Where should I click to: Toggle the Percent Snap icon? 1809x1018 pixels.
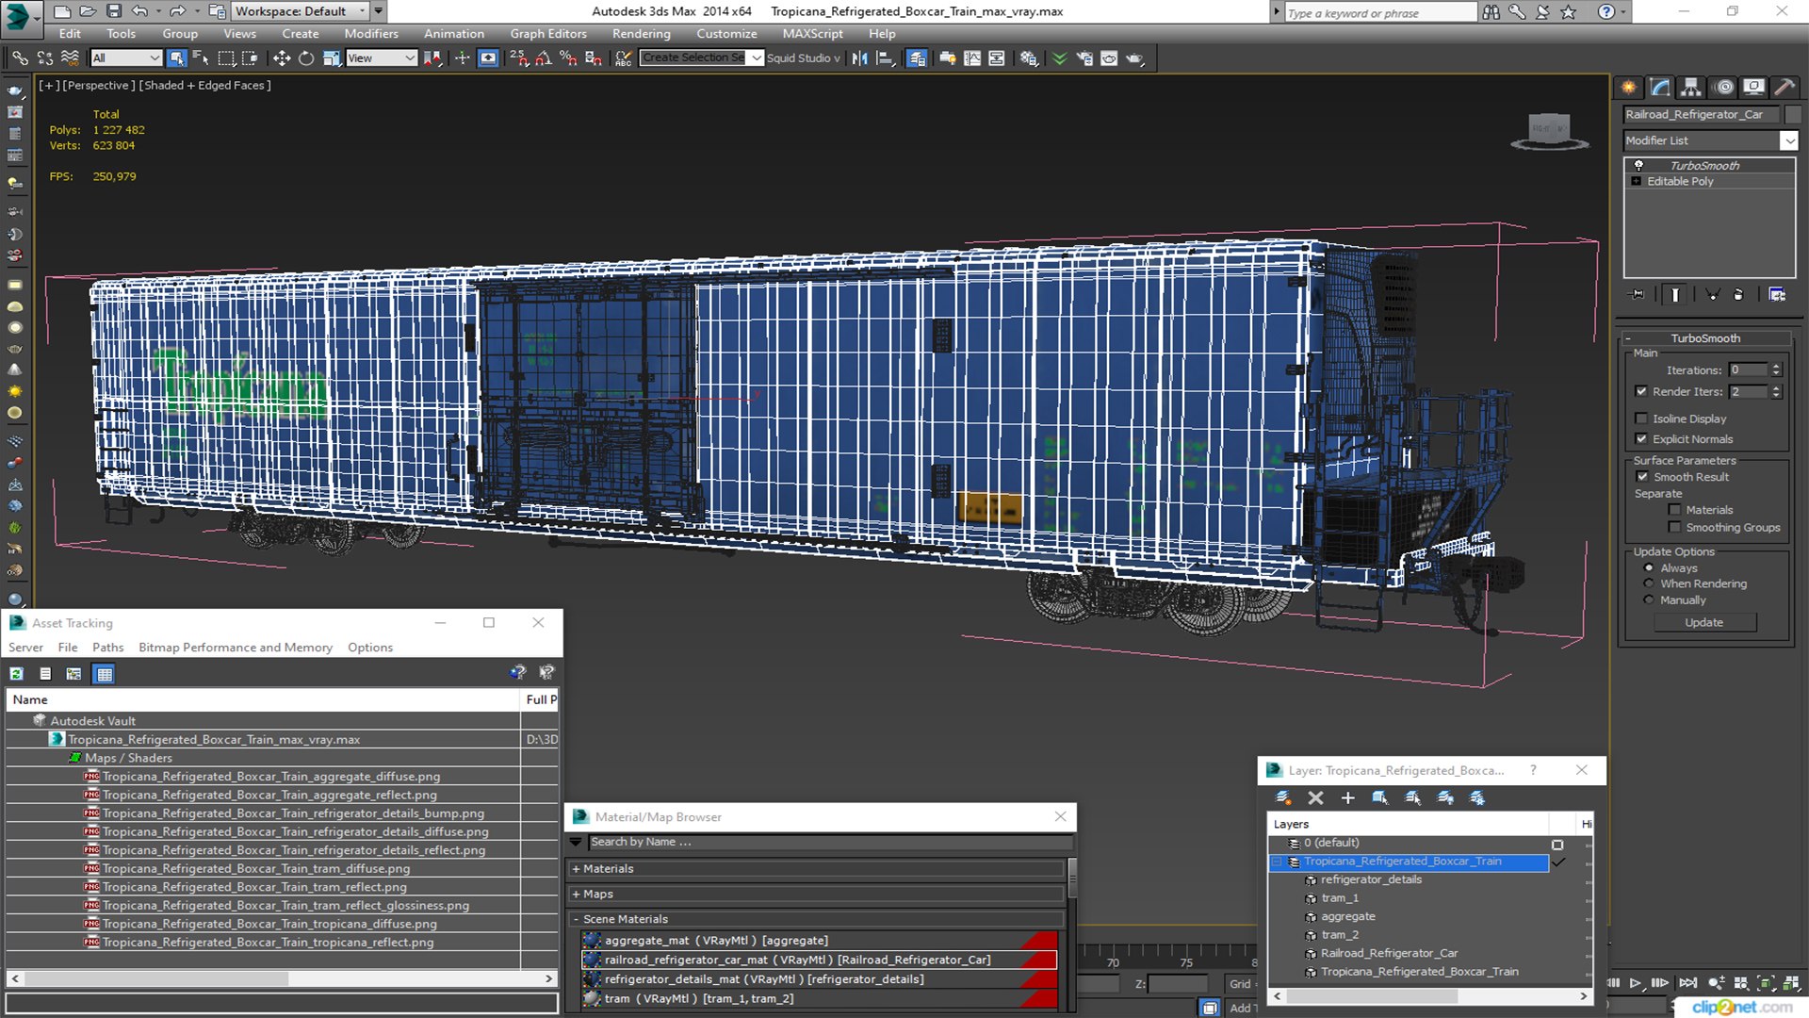point(568,58)
